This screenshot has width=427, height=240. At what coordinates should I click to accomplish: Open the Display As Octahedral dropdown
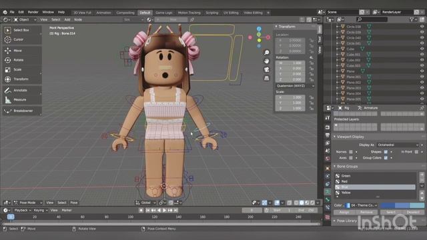point(398,145)
